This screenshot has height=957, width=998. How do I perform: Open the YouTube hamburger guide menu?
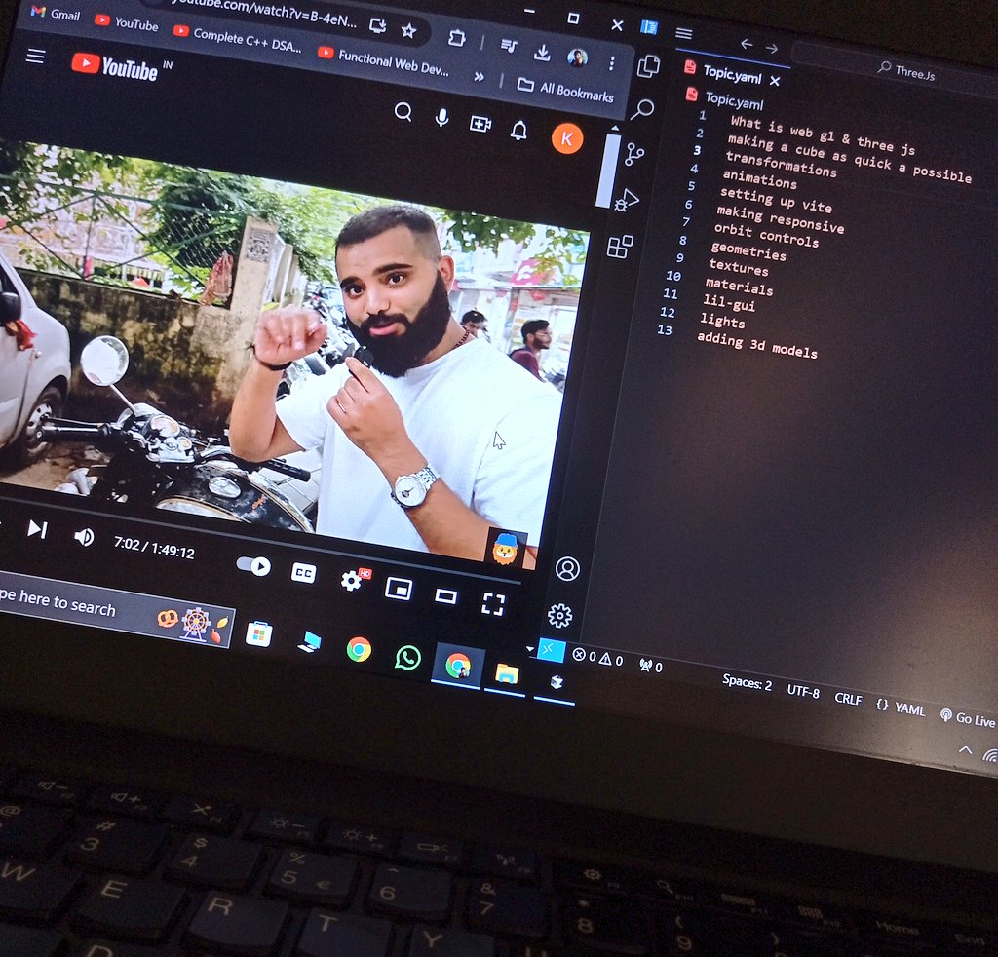36,56
